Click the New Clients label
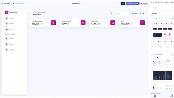This screenshot has height=98, width=174. tap(95, 21)
